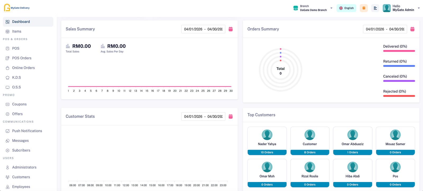Click Customer Stats calendar icon

point(231,116)
